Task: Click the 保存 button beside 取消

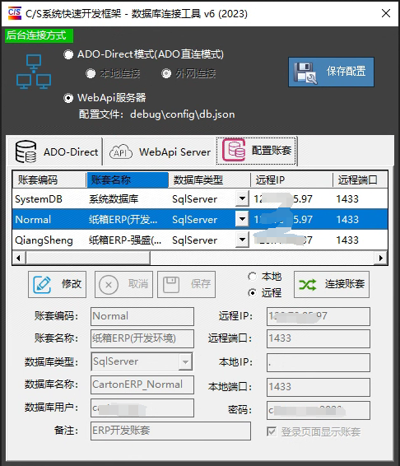Action: pos(186,284)
